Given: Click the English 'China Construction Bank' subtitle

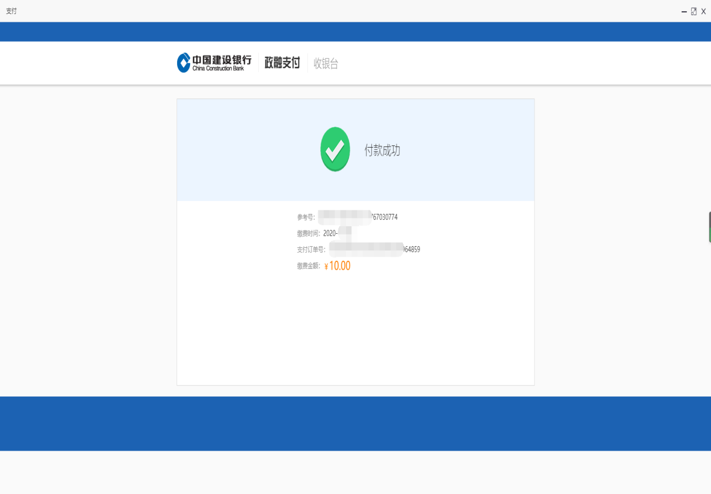Looking at the screenshot, I should 218,69.
